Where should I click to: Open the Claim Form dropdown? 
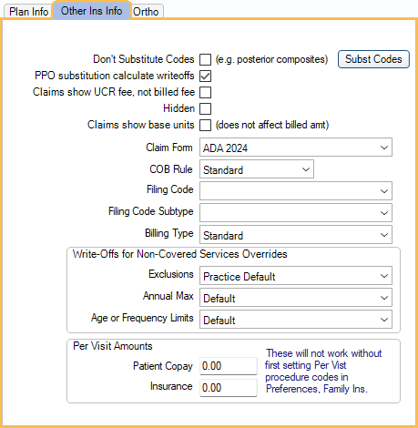tap(296, 148)
